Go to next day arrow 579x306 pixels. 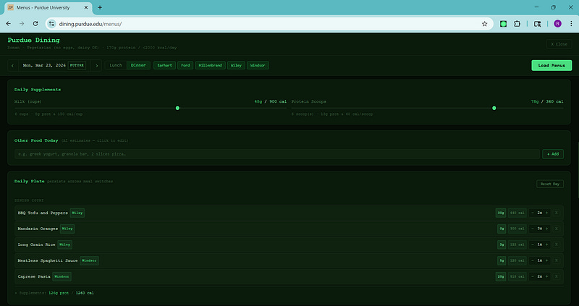(97, 65)
